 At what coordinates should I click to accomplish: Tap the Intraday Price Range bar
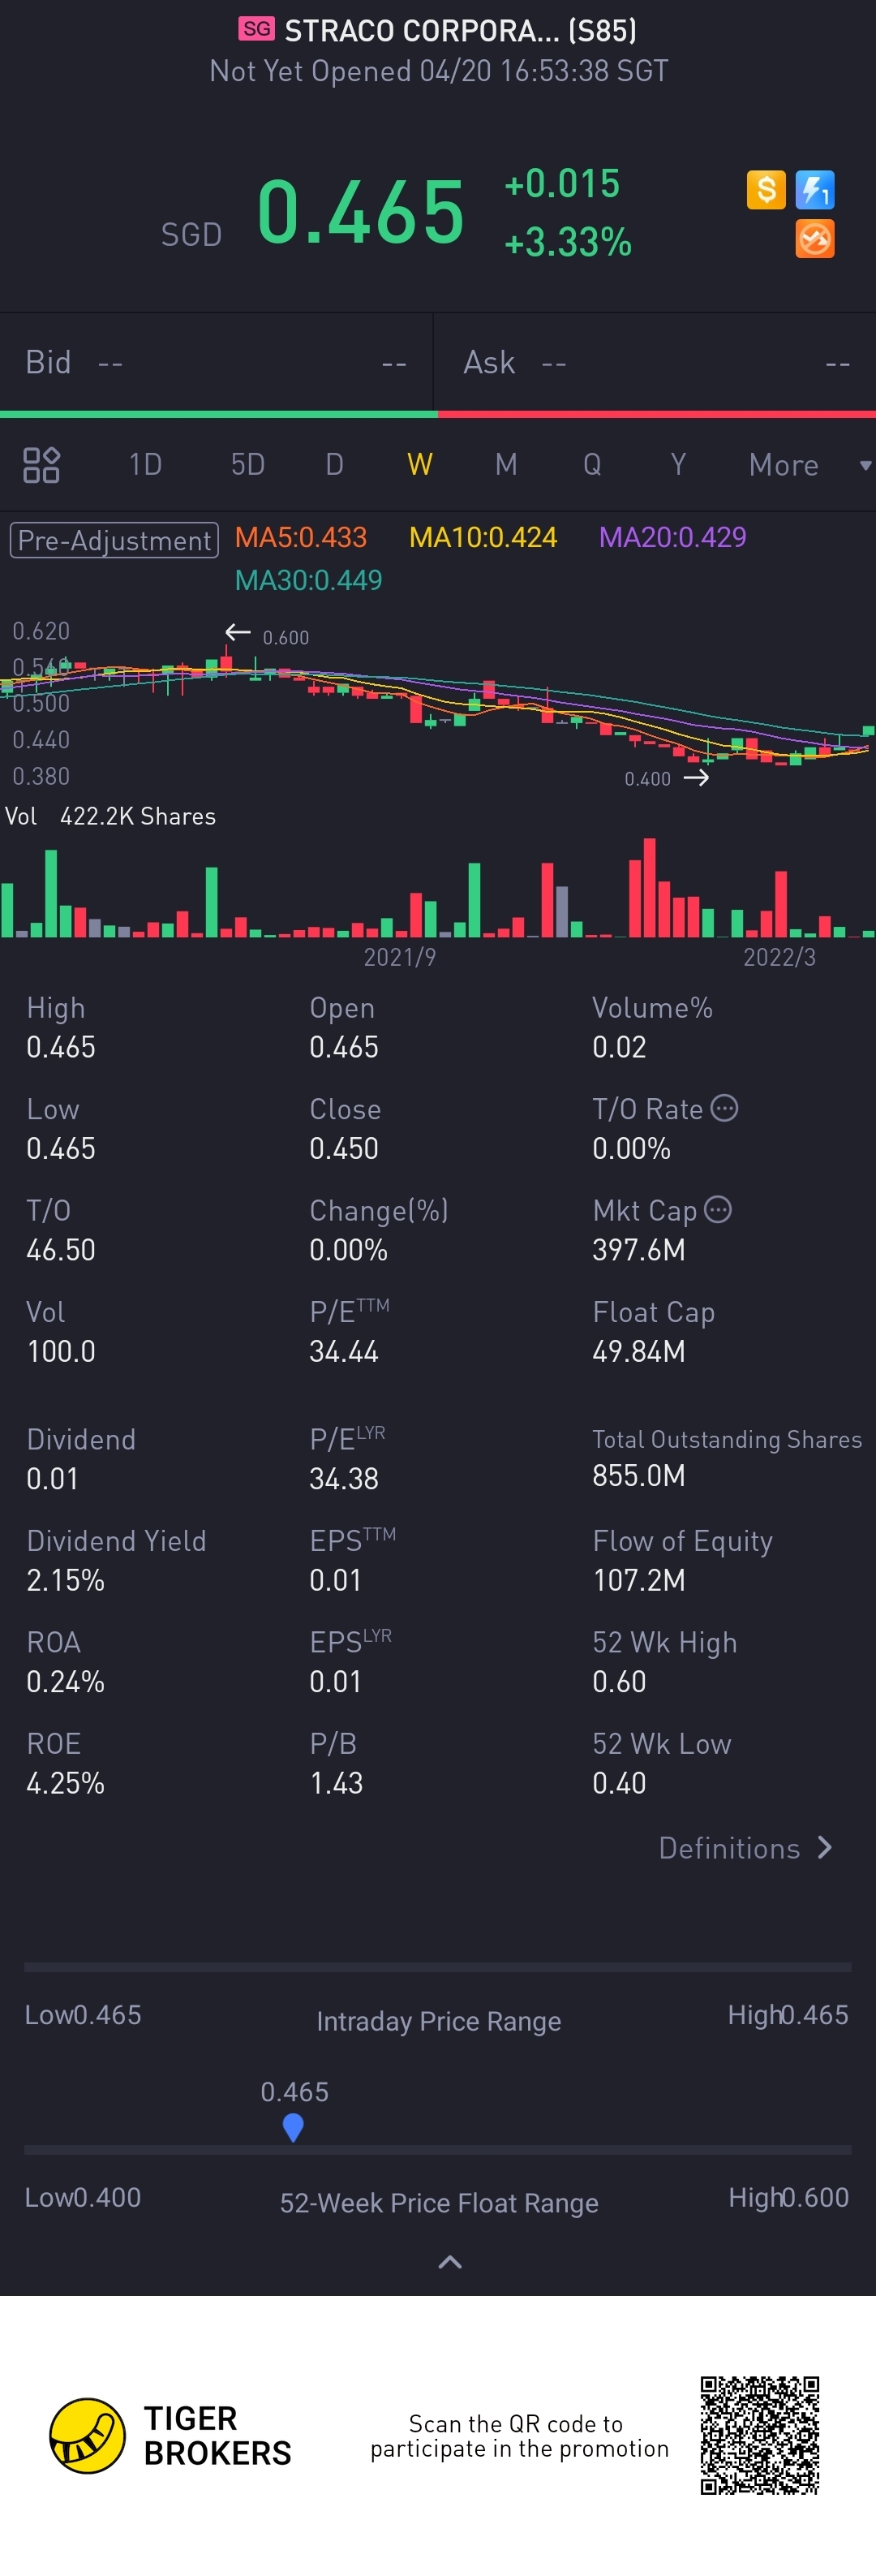pyautogui.click(x=437, y=1967)
